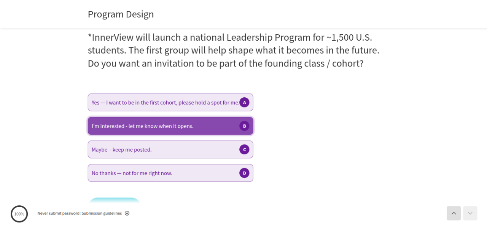Click the 'Never submit password!' warning text

click(x=59, y=213)
